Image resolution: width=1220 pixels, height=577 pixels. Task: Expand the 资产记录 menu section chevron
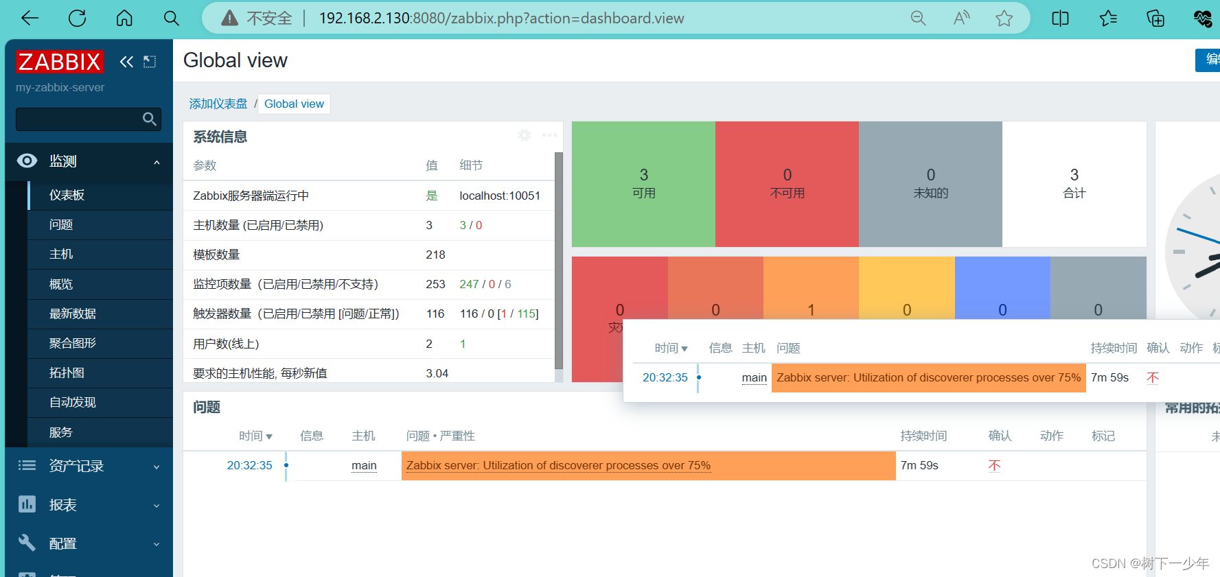[x=157, y=467]
